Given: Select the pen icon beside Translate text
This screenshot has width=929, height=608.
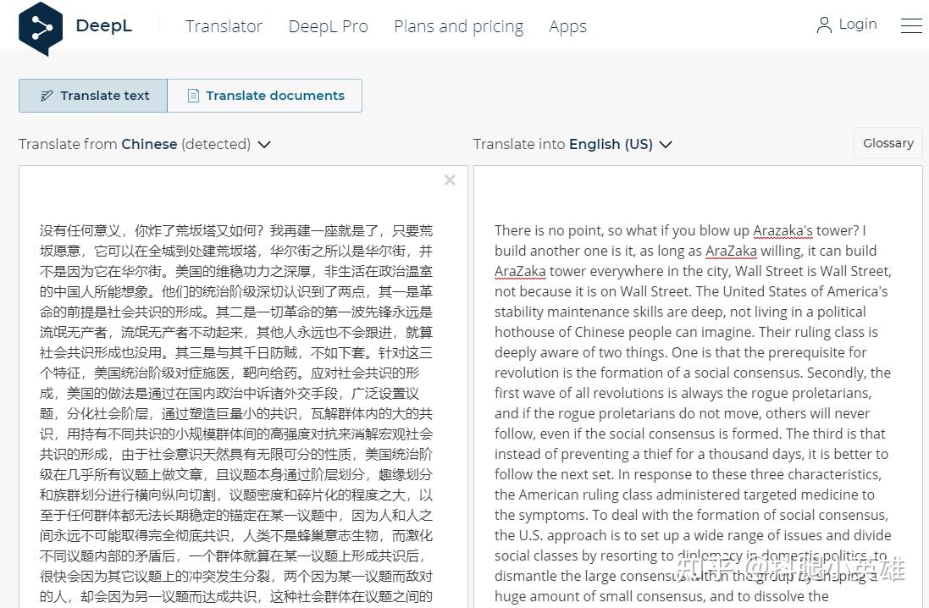Looking at the screenshot, I should point(47,96).
